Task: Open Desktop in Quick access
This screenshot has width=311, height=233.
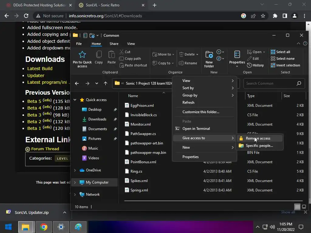Action: click(95, 109)
